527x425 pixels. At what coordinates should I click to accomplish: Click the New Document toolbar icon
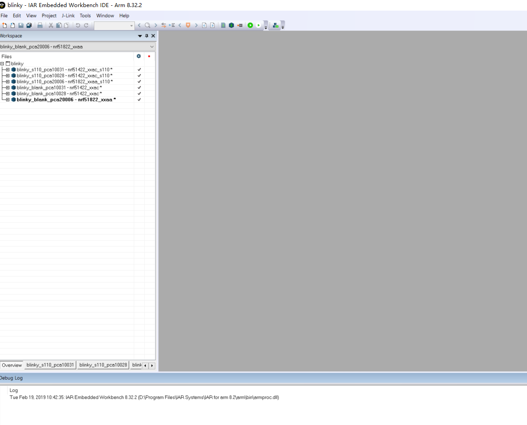pos(4,25)
